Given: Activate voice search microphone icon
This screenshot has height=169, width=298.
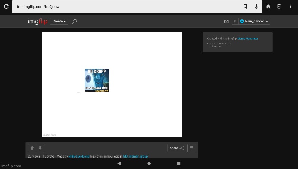Looking at the screenshot, I should pyautogui.click(x=256, y=6).
